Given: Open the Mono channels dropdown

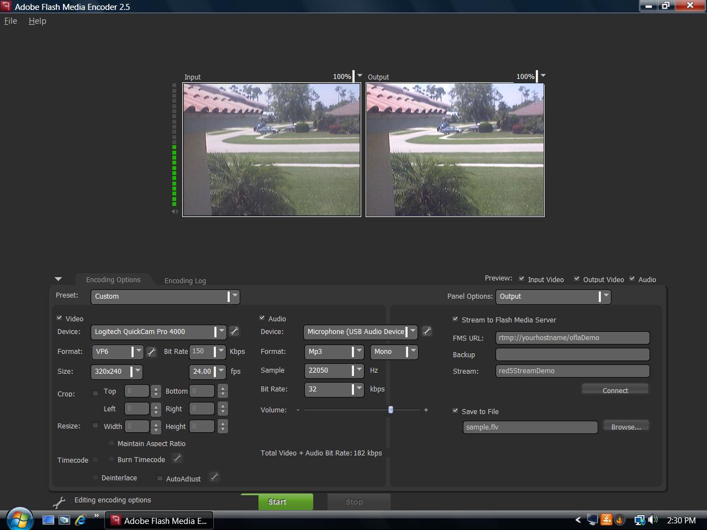Looking at the screenshot, I should 394,352.
